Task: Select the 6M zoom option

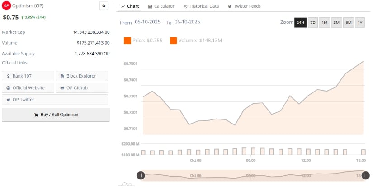Action: click(x=348, y=23)
